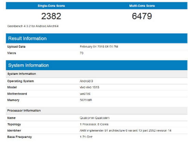Select the Motherboard value sm6150
The image size is (188, 142).
click(85, 94)
